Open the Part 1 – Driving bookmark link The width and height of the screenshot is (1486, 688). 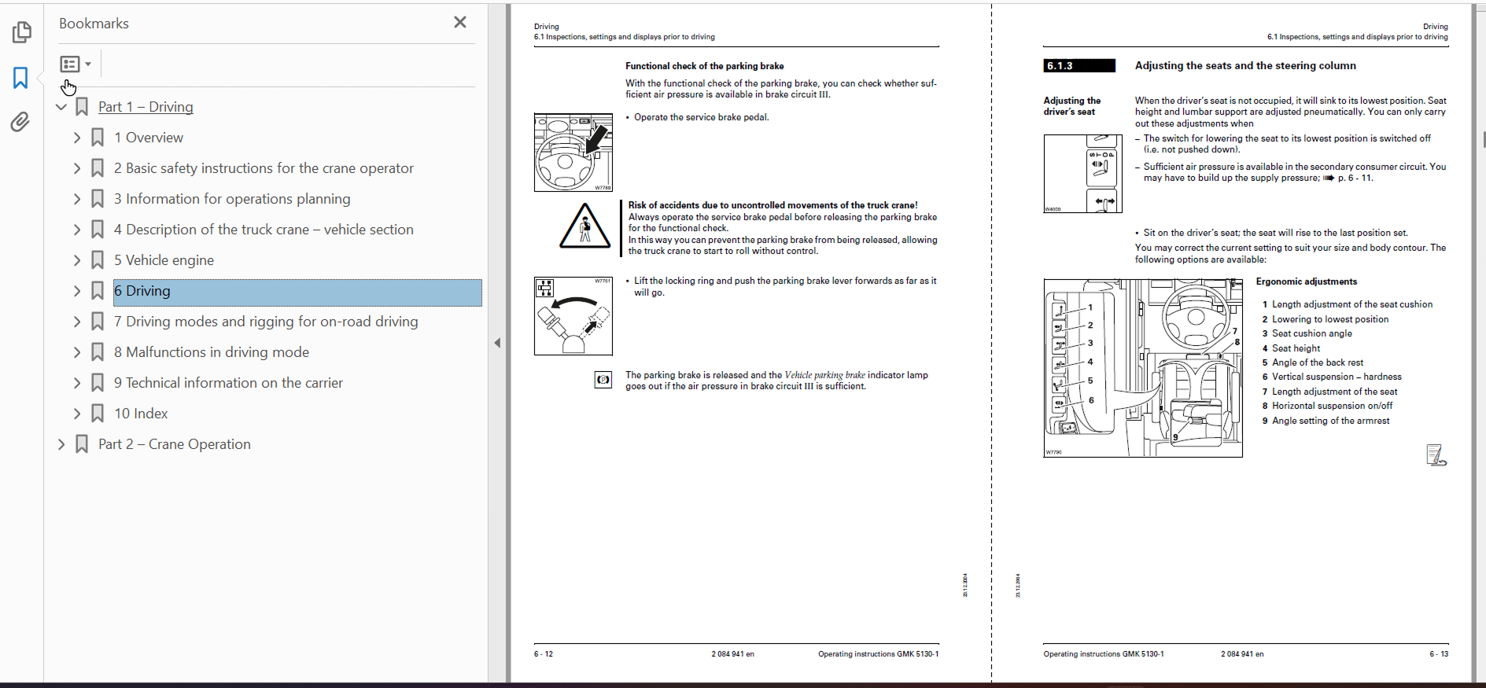click(146, 107)
